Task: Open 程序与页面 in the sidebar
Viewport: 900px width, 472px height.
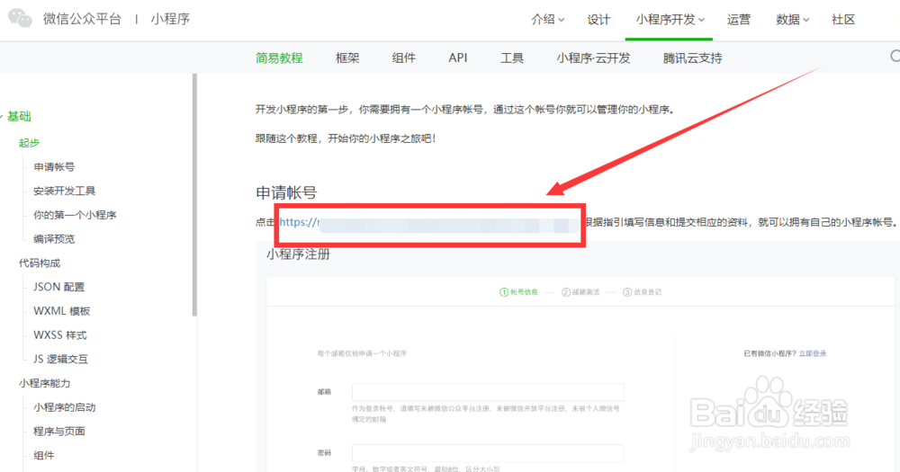Action: (x=59, y=432)
